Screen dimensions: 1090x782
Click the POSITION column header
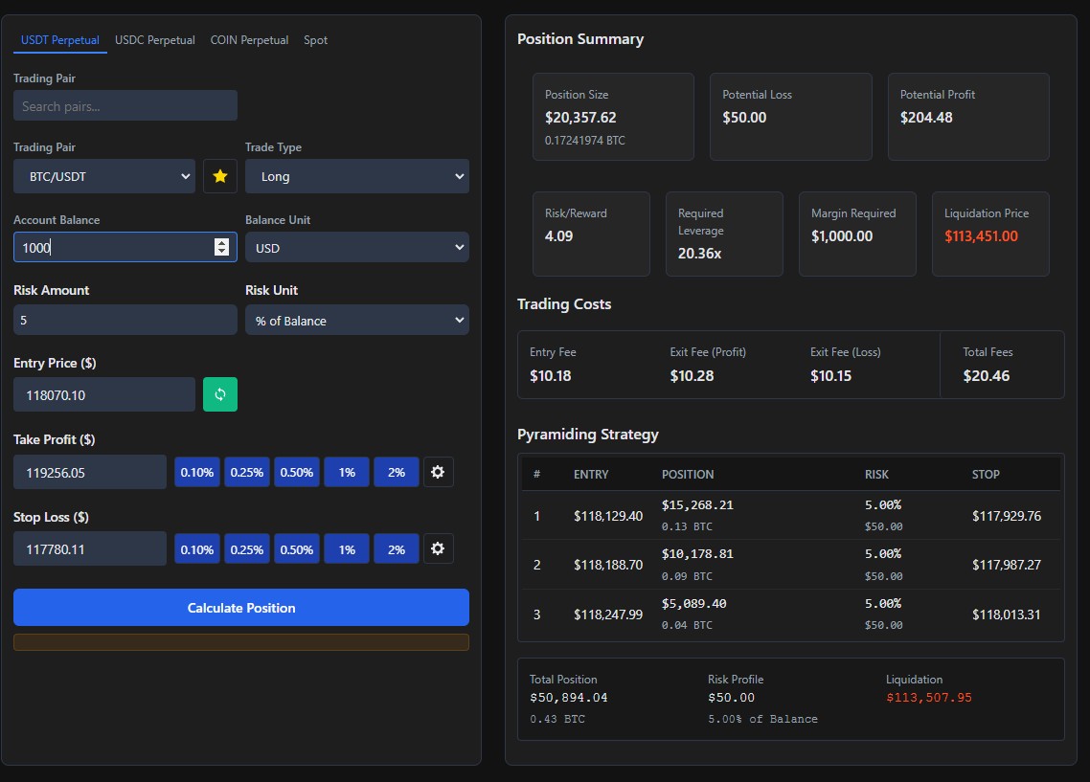[688, 475]
